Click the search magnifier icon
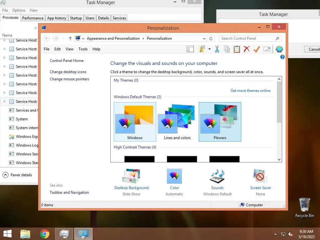The height and width of the screenshot is (240, 320). pos(277,38)
